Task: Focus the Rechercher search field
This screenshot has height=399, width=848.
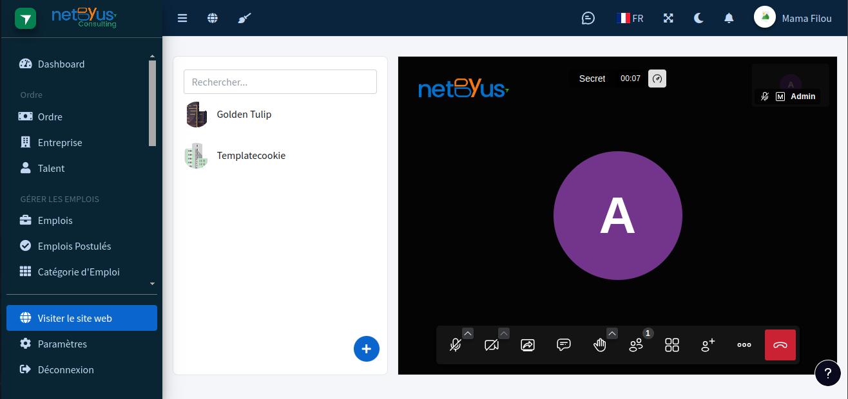Action: 280,82
